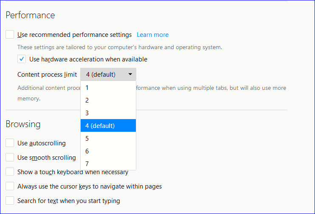Enable Use recommended performance settings checkbox
This screenshot has height=214, width=315.
(x=10, y=35)
